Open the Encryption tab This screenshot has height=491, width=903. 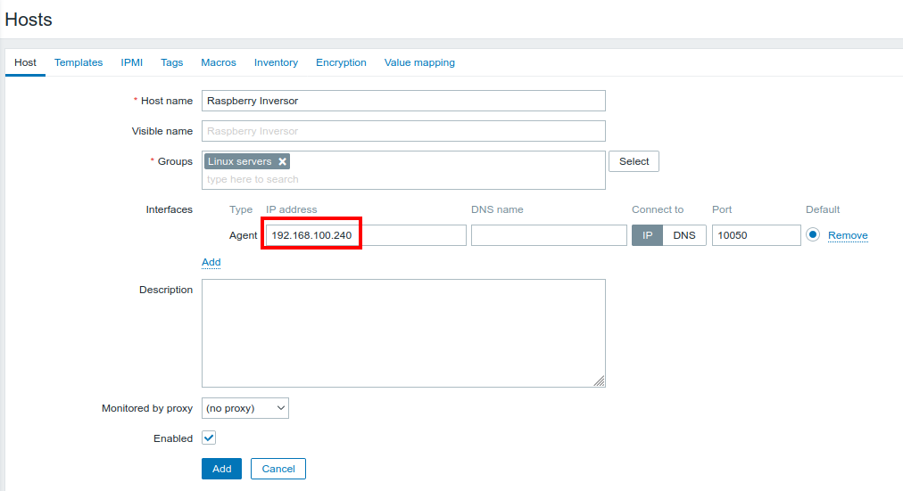341,62
